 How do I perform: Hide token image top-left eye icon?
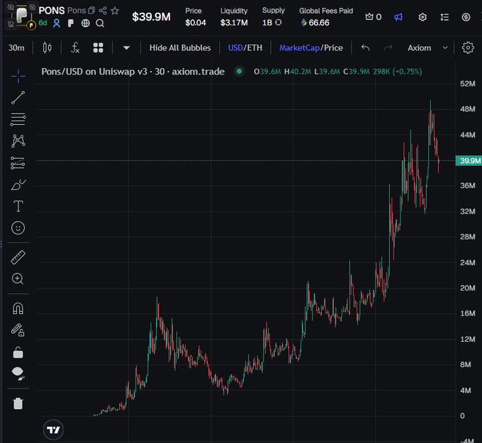pos(11,7)
